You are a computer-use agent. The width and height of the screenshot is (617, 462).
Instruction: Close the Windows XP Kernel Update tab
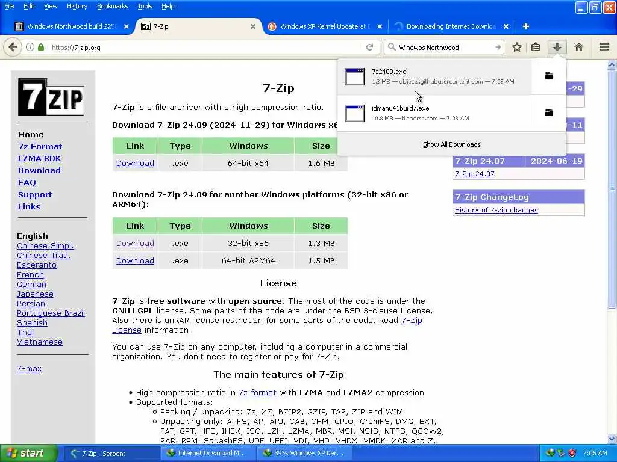pyautogui.click(x=380, y=26)
